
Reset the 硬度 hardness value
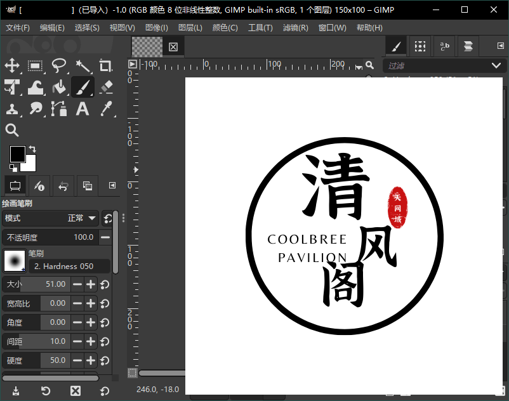(x=105, y=361)
